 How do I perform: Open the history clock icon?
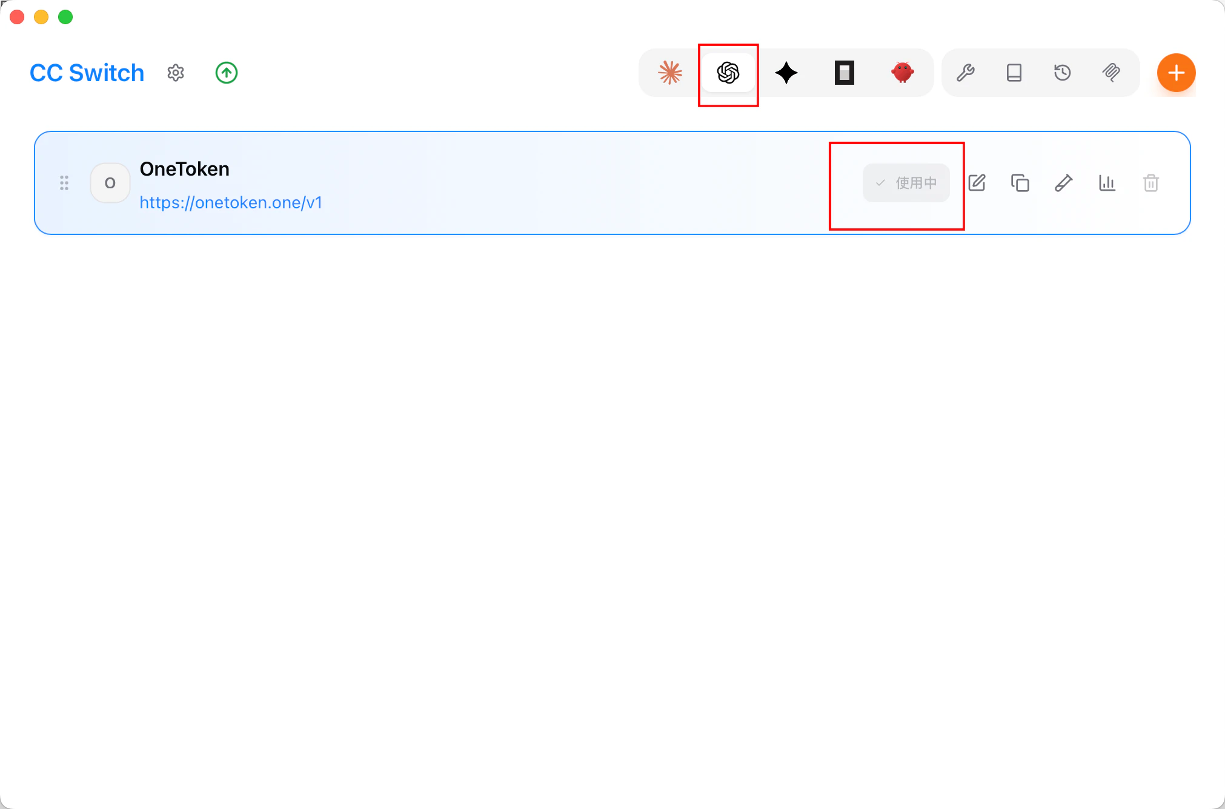pyautogui.click(x=1063, y=73)
